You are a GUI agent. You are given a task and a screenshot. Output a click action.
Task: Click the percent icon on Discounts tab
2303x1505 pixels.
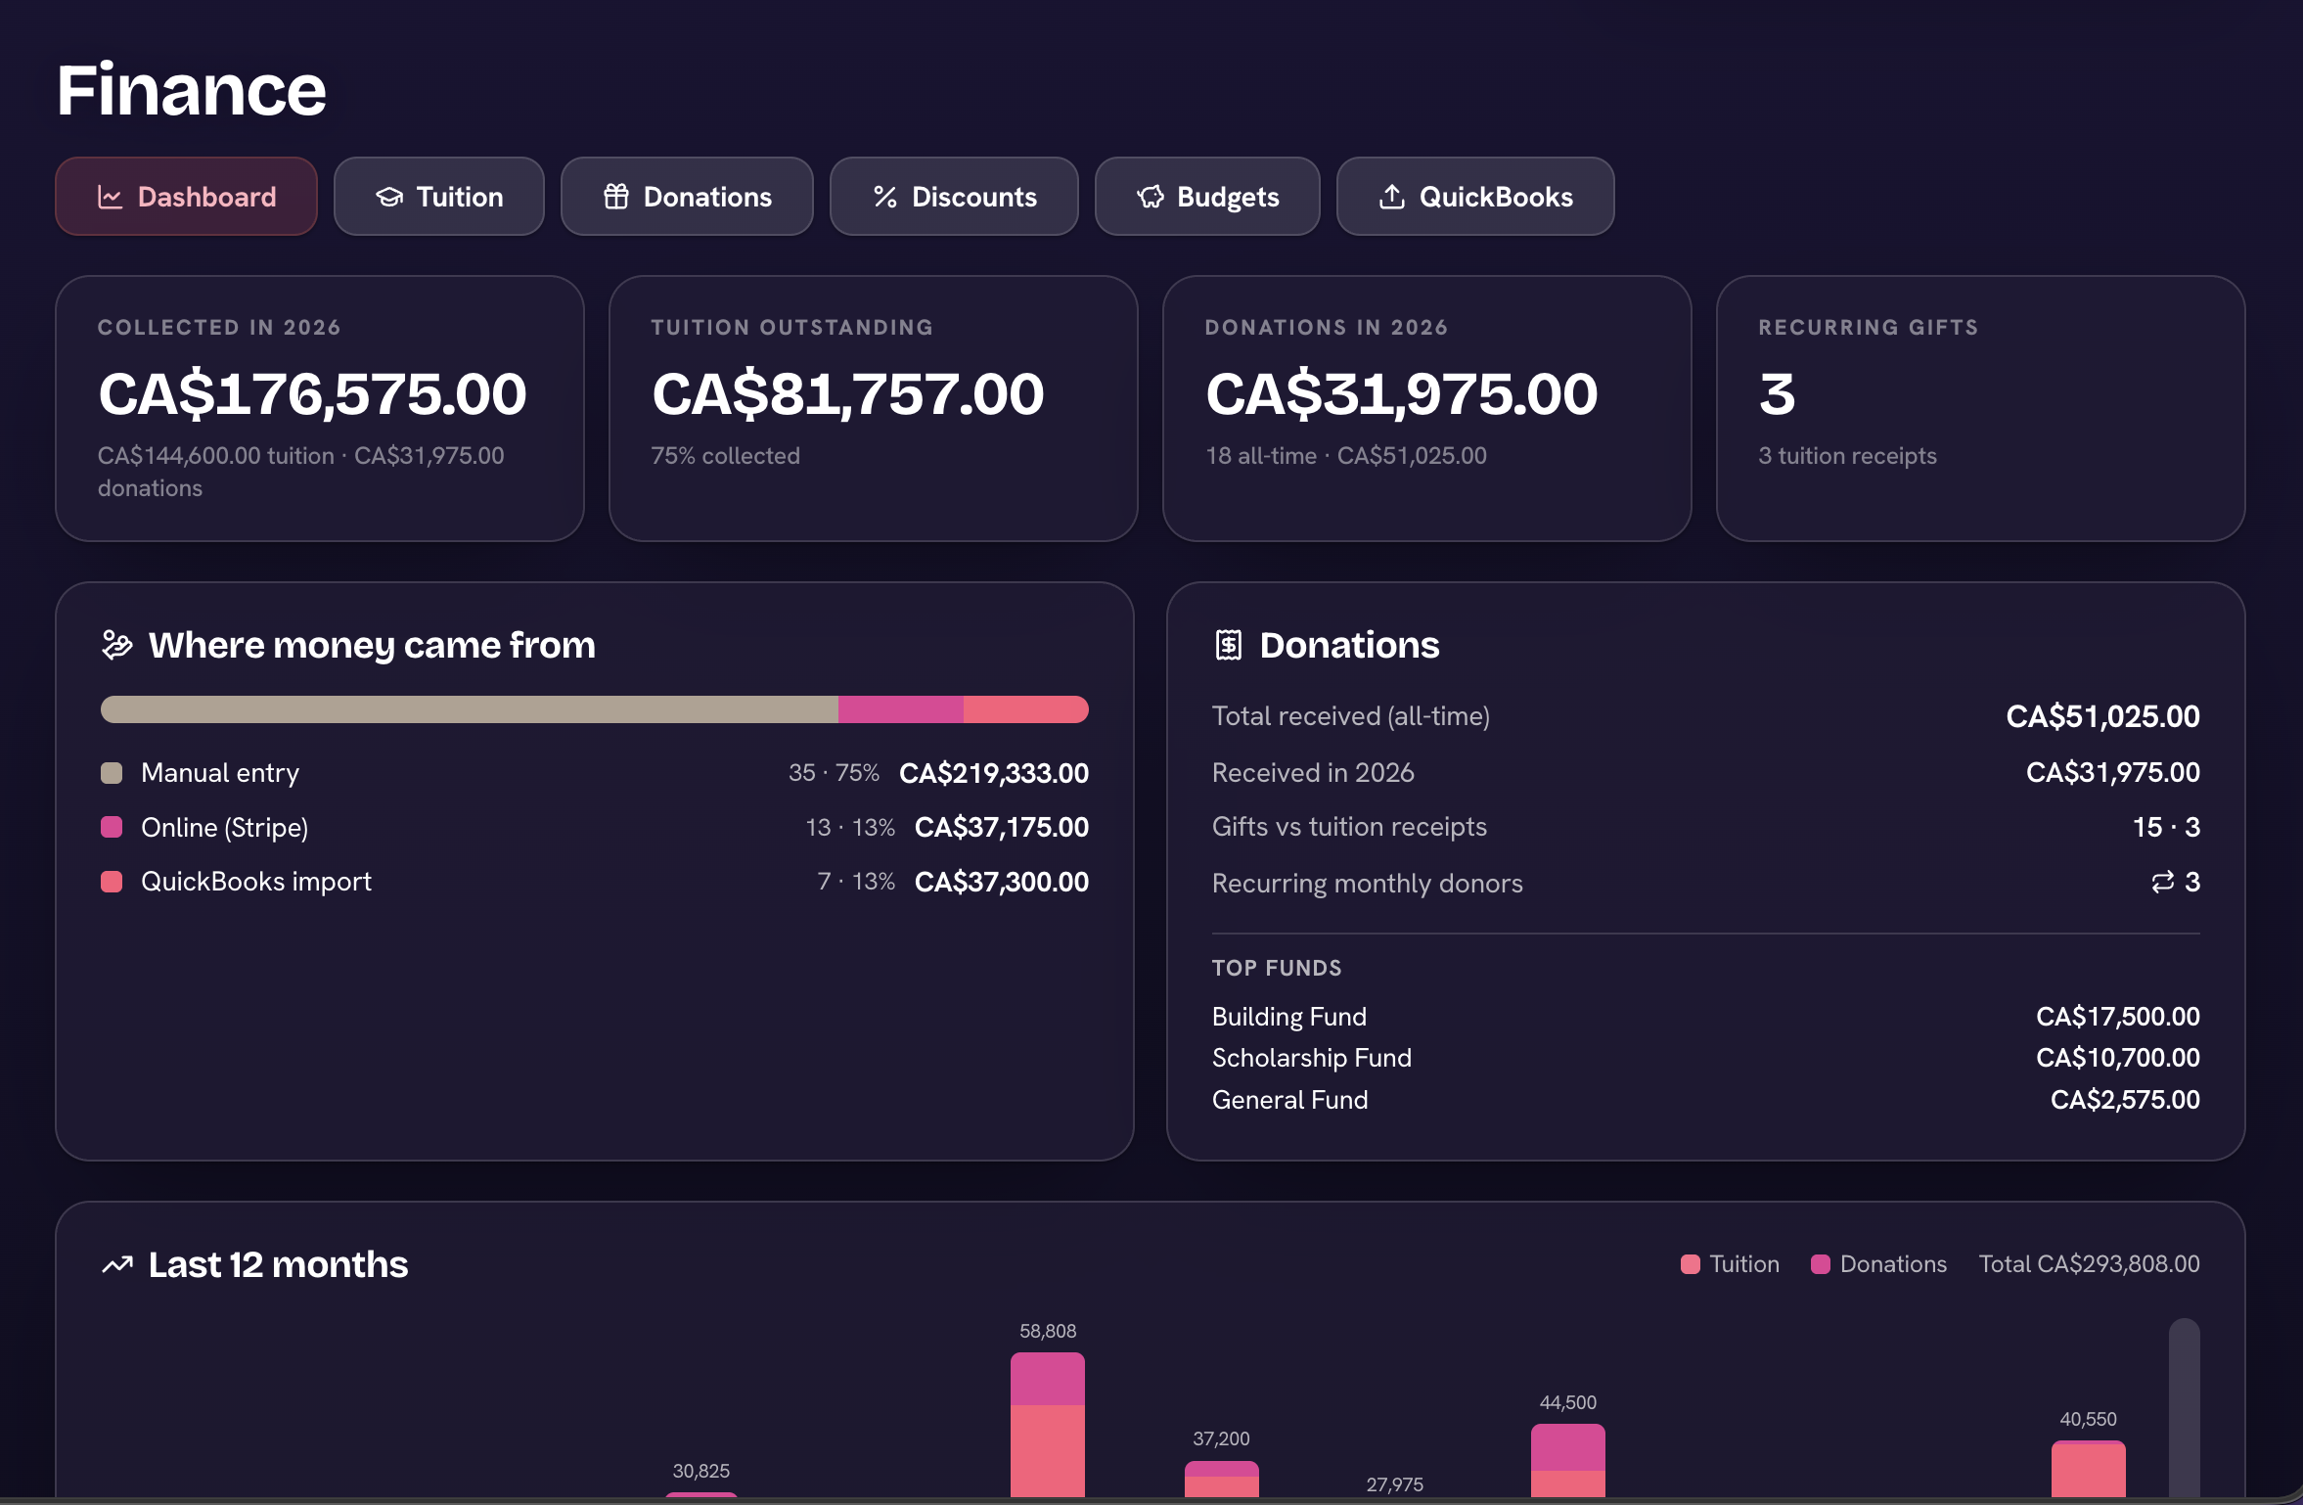(885, 198)
